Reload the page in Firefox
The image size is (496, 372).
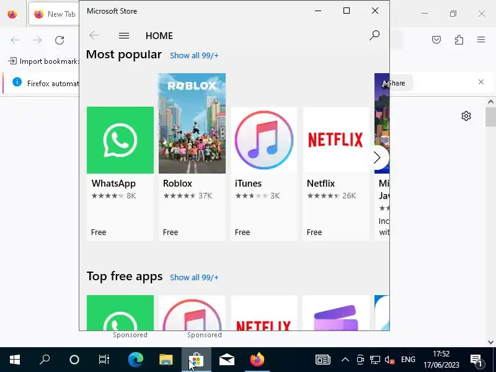click(60, 40)
